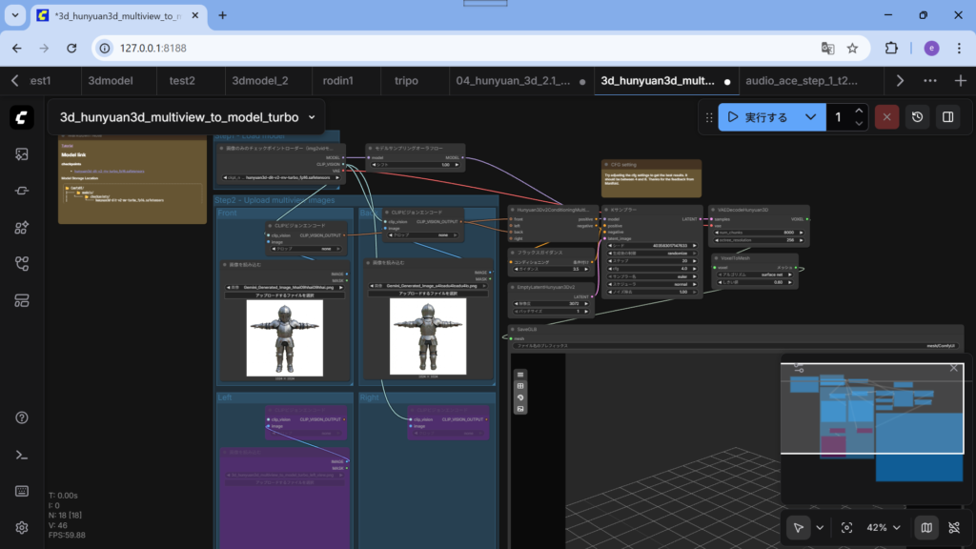The width and height of the screenshot is (976, 549).
Task: Click the 実行する run button
Action: 760,117
